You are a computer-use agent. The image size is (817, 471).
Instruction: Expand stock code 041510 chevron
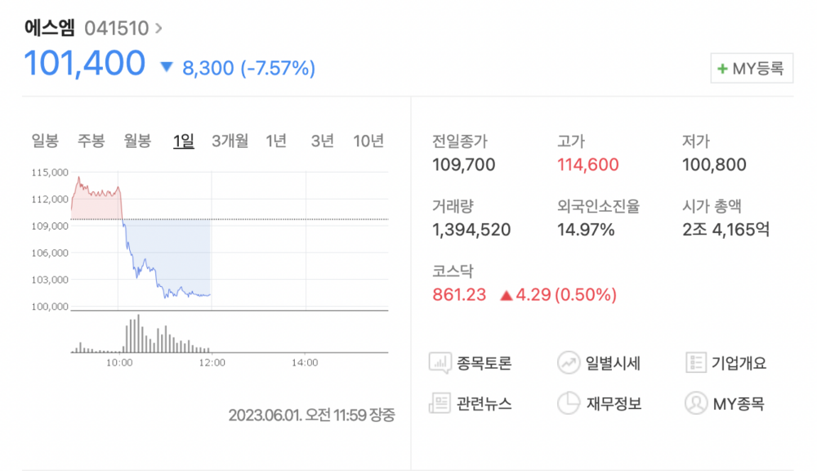tap(158, 29)
